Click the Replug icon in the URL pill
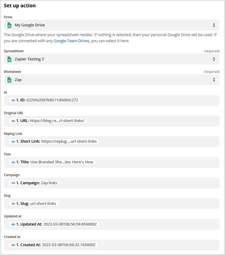Image resolution: width=225 pixels, height=255 pixels. [x=13, y=121]
